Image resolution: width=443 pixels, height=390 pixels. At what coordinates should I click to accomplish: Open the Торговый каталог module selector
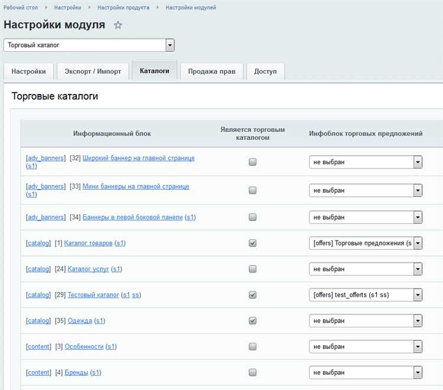(x=89, y=45)
